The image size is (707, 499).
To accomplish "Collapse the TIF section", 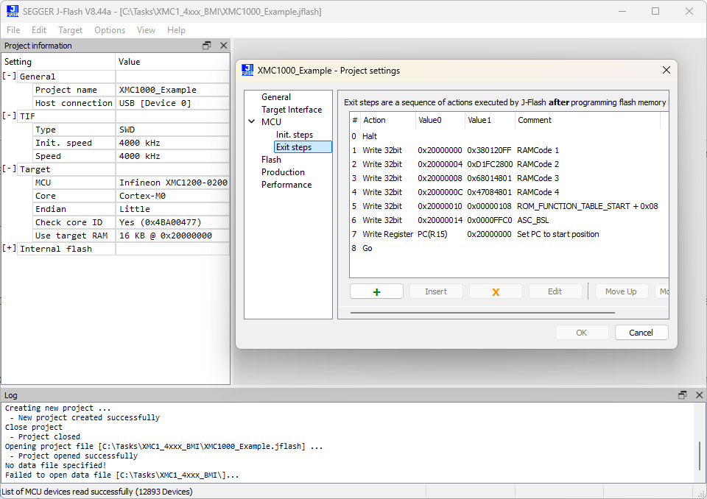I will pyautogui.click(x=10, y=116).
